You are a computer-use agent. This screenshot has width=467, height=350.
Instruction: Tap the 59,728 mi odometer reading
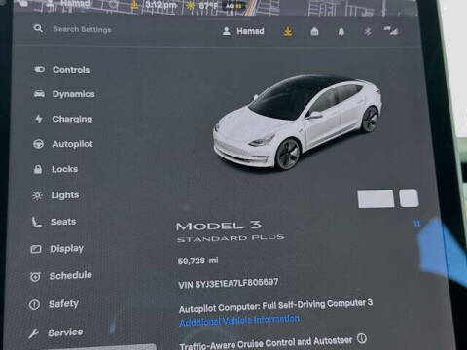198,261
